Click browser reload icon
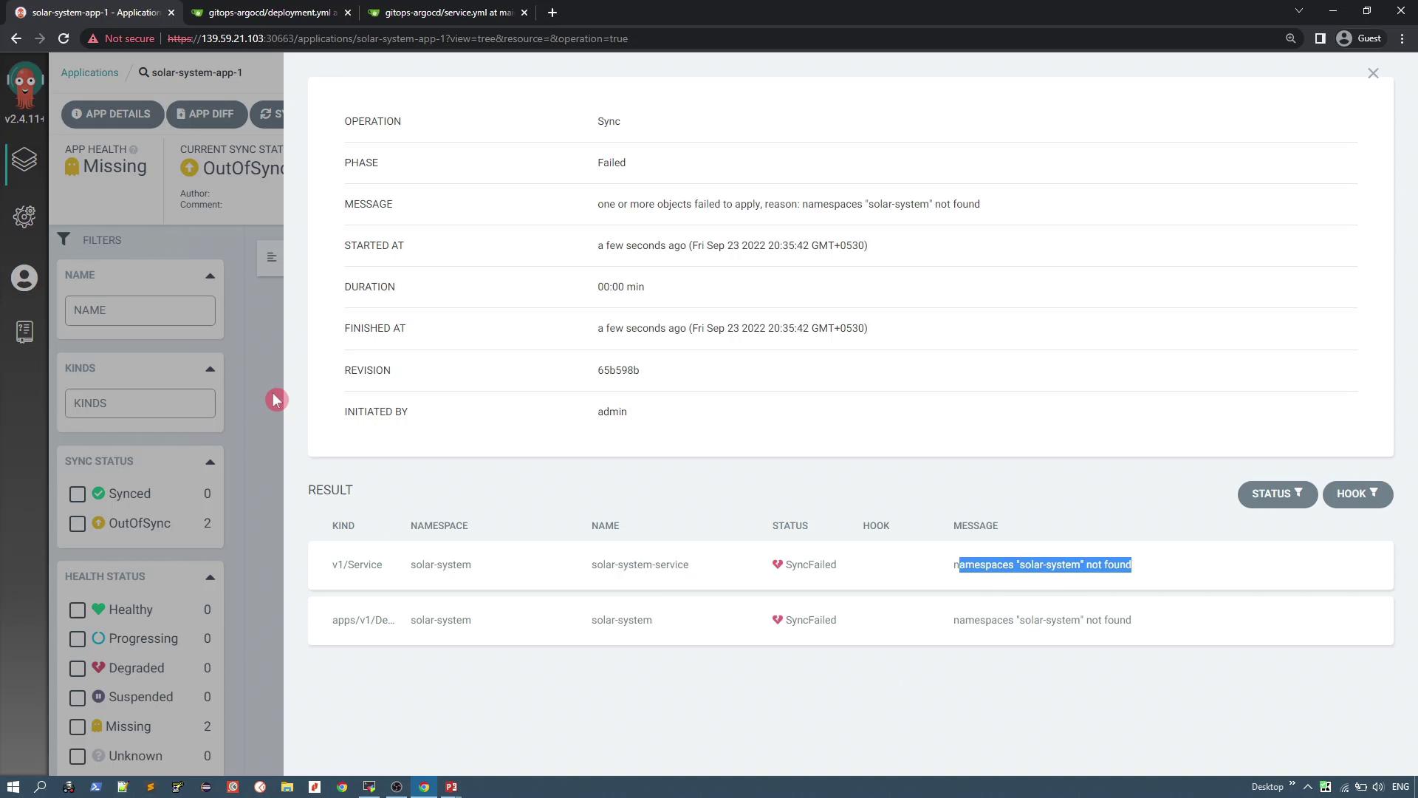Viewport: 1418px width, 798px height. tap(64, 38)
